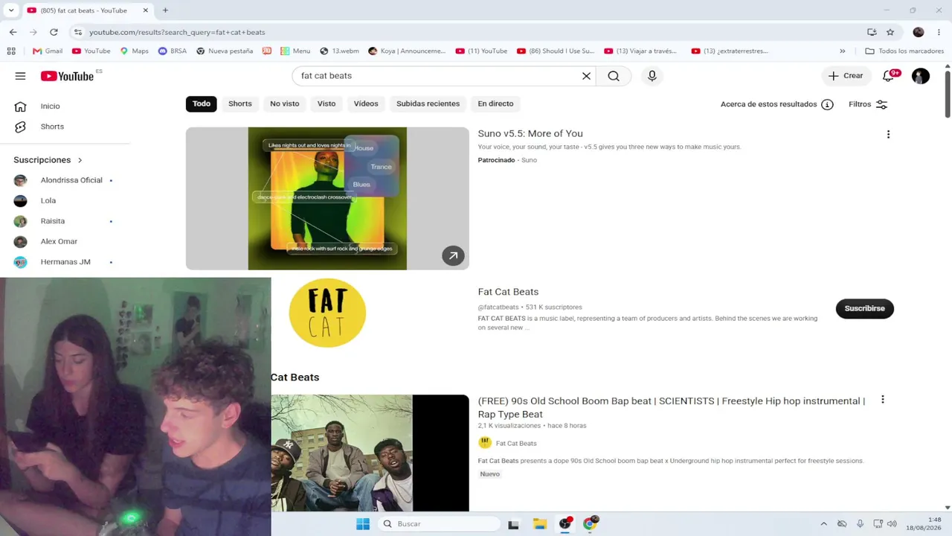Filter results by Visto chip
The image size is (952, 536).
[x=327, y=104]
